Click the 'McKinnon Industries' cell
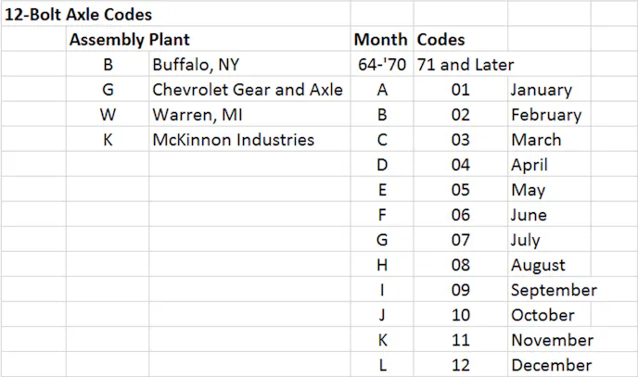Screen dimensions: 638x377 coord(233,140)
